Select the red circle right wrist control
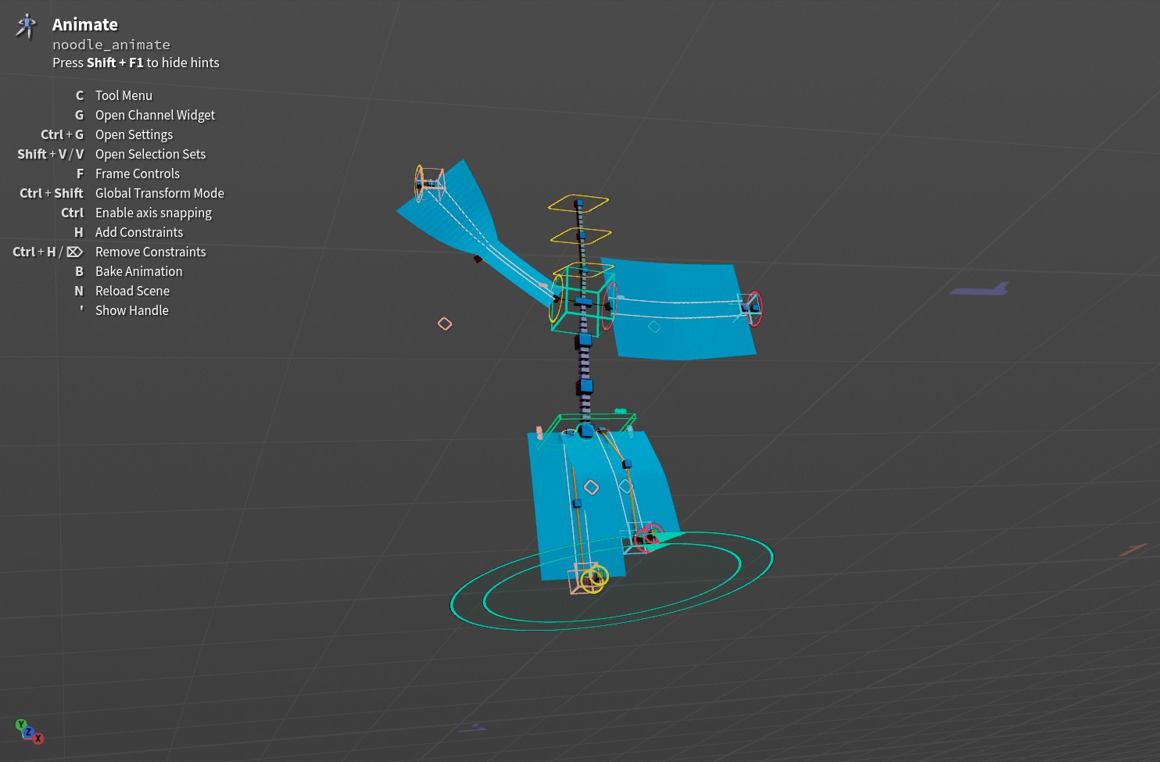This screenshot has height=762, width=1160. tap(754, 308)
